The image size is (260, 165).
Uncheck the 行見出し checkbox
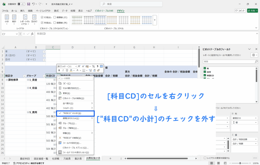(42, 17)
